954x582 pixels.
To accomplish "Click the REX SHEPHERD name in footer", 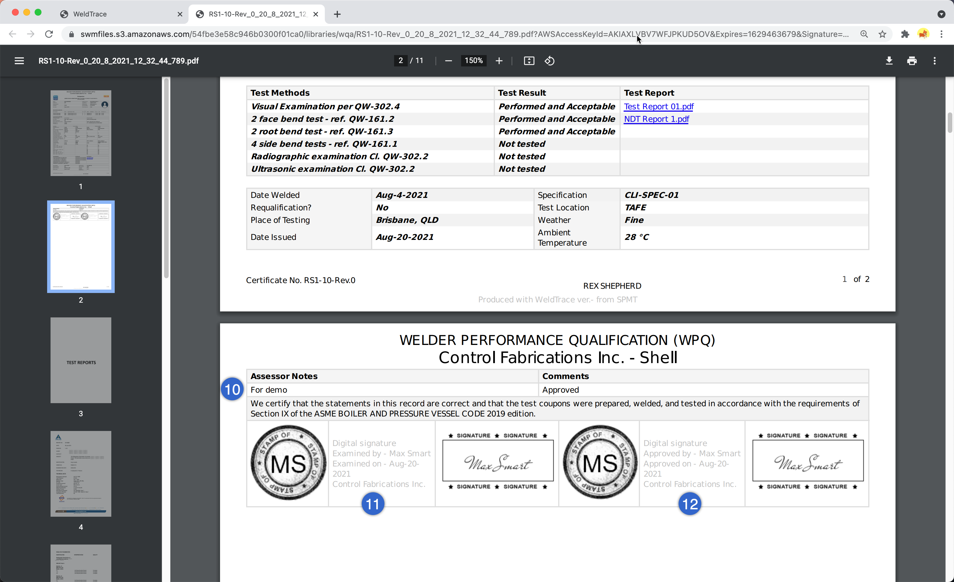I will tap(612, 286).
